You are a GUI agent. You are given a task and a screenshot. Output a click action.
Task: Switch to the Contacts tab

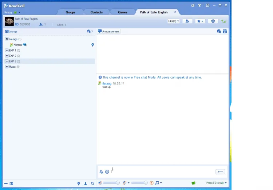point(96,12)
